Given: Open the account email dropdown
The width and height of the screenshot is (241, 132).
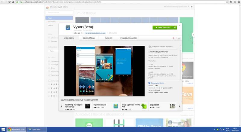Looking at the screenshot, I should click(x=176, y=7).
